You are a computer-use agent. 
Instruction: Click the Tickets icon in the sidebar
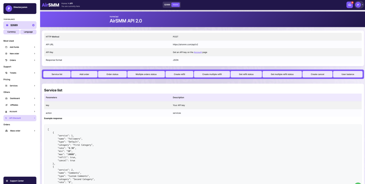click(6, 73)
